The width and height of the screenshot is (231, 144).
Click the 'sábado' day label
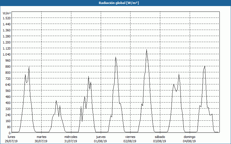160,137
